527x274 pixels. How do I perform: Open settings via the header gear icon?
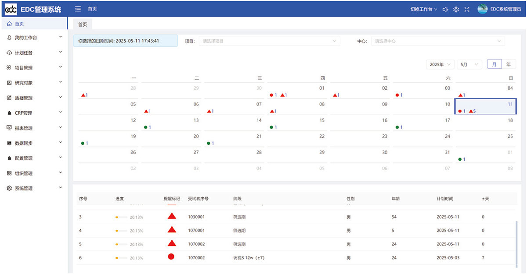pyautogui.click(x=456, y=9)
